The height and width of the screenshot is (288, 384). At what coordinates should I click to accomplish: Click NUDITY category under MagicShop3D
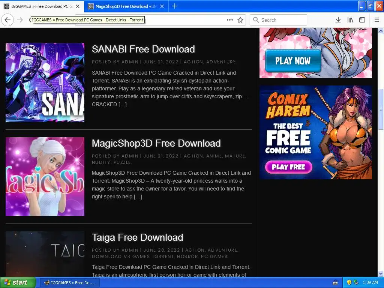101,162
